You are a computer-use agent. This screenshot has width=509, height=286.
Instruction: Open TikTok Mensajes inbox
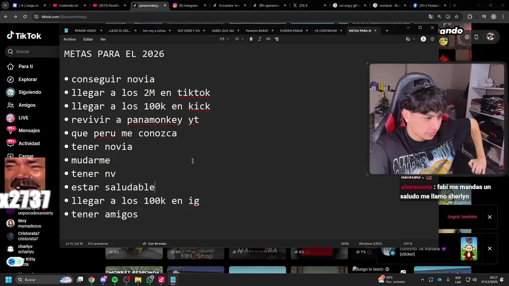coord(29,131)
